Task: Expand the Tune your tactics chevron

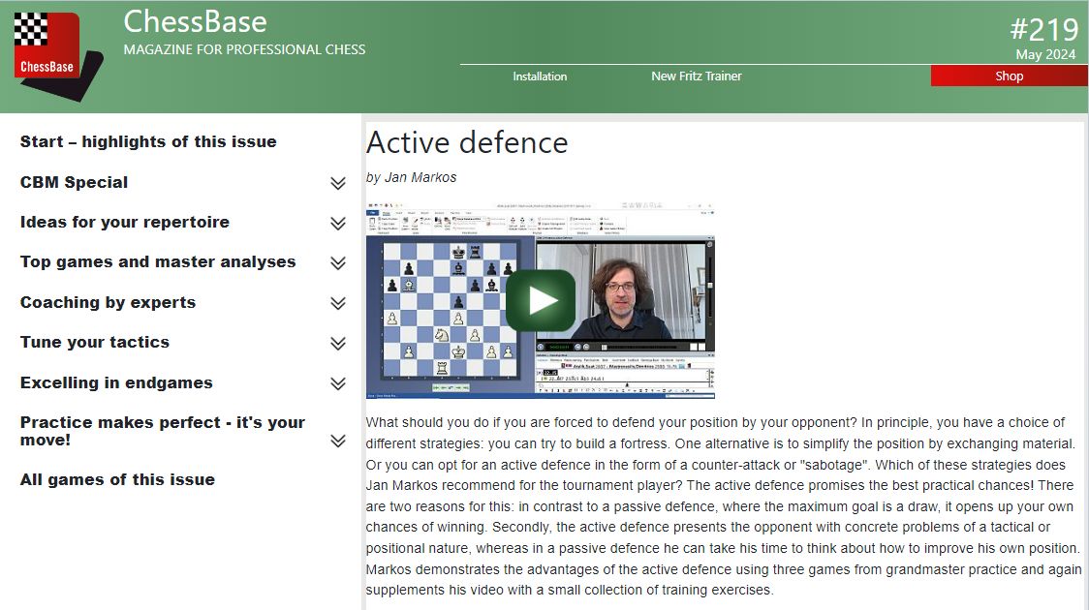Action: coord(337,343)
